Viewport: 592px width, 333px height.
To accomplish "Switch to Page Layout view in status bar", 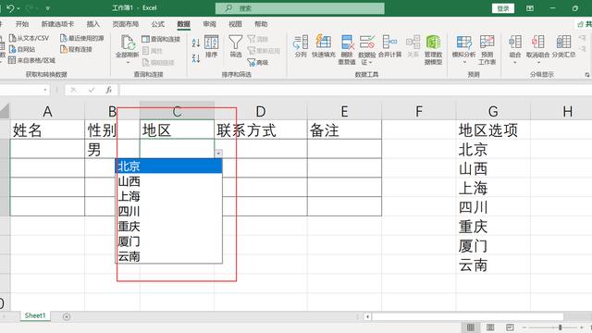I will click(490, 327).
